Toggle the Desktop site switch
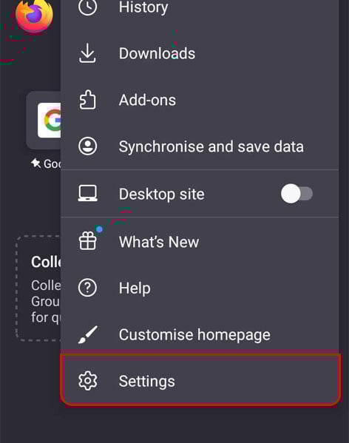Image resolution: width=349 pixels, height=443 pixels. [297, 194]
